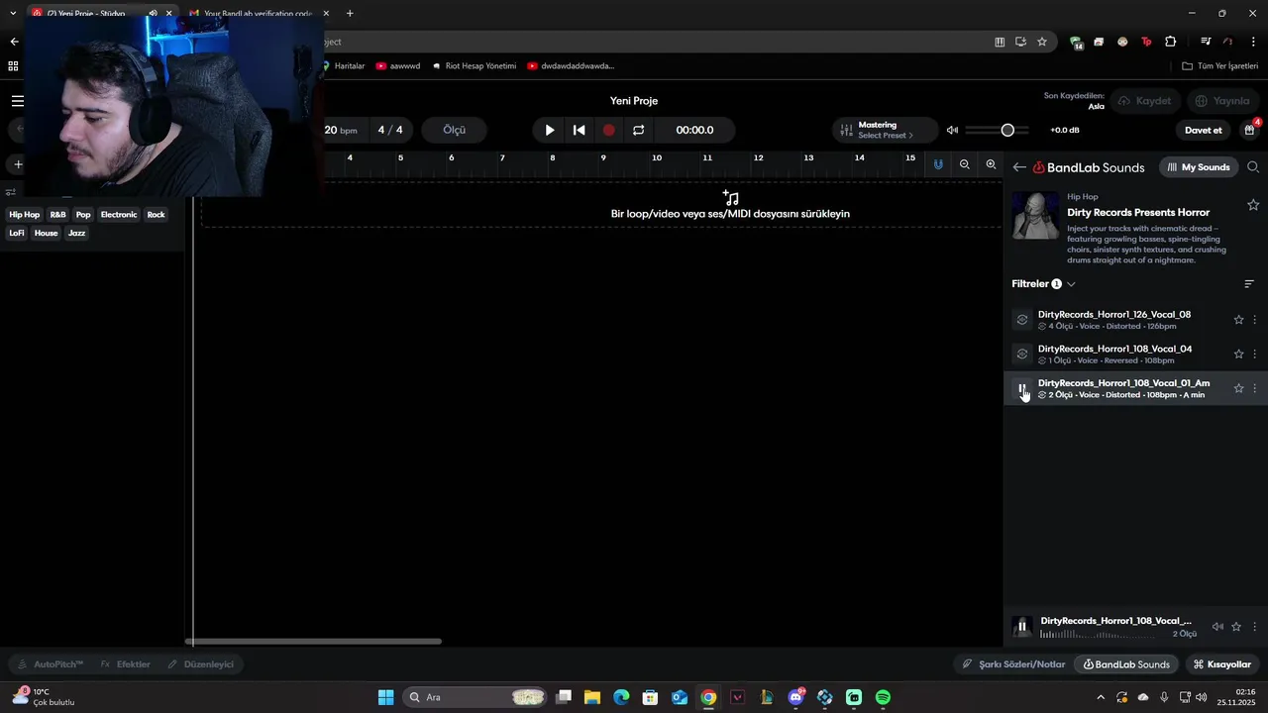Open the Tüm Yer İşaretleri bookmarks folder
This screenshot has height=713, width=1268.
coord(1220,66)
